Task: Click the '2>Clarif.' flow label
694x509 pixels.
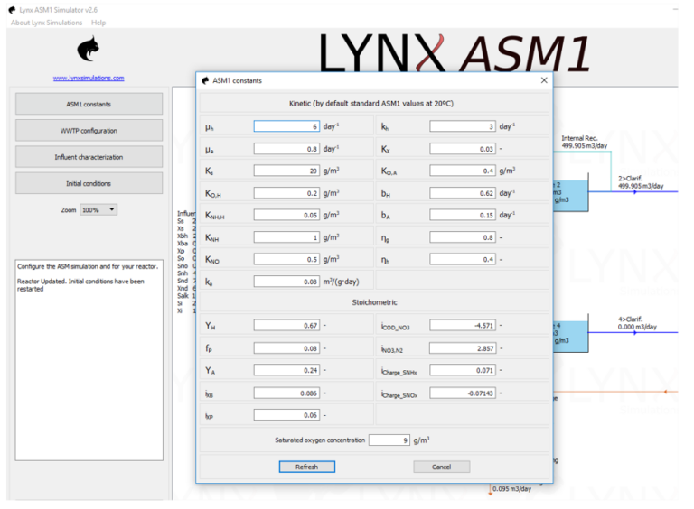Action: 630,179
